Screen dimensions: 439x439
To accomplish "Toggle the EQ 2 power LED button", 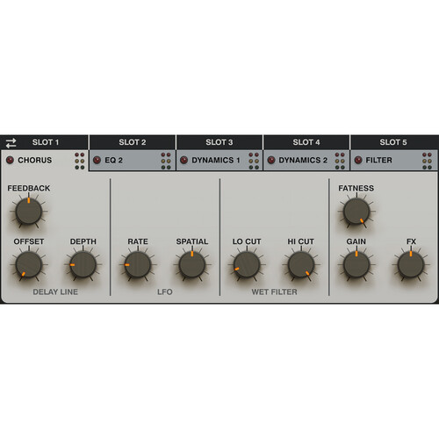I will [x=97, y=160].
